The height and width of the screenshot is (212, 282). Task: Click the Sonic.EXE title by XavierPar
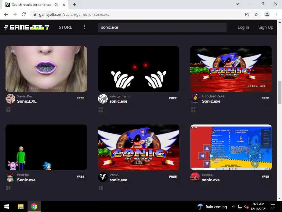(x=27, y=101)
